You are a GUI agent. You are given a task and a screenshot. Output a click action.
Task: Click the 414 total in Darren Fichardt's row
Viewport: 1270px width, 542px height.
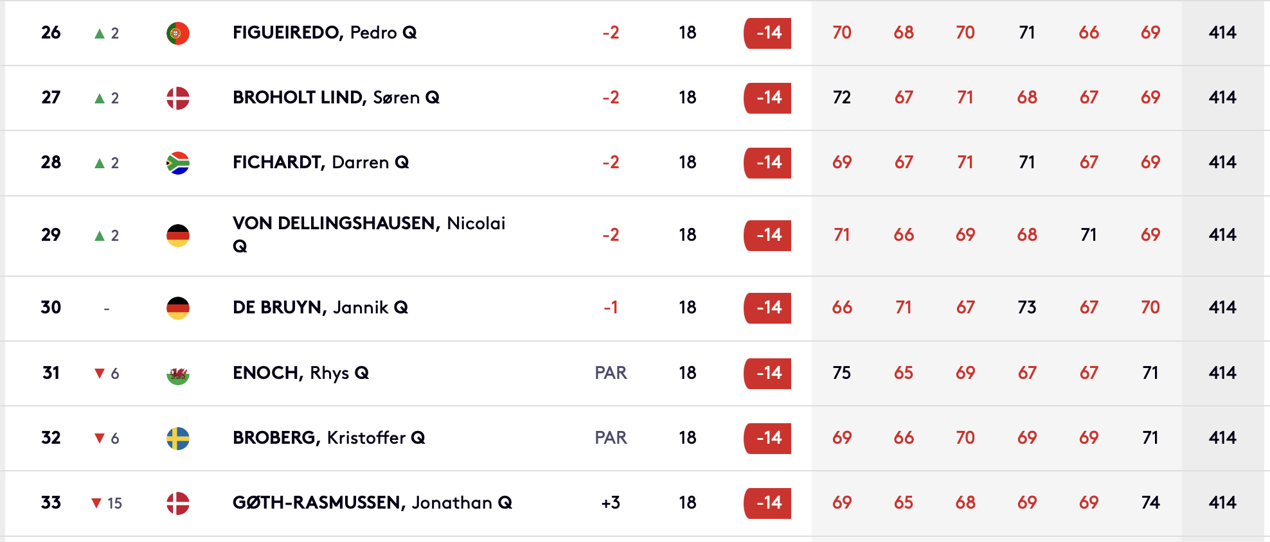pos(1222,162)
